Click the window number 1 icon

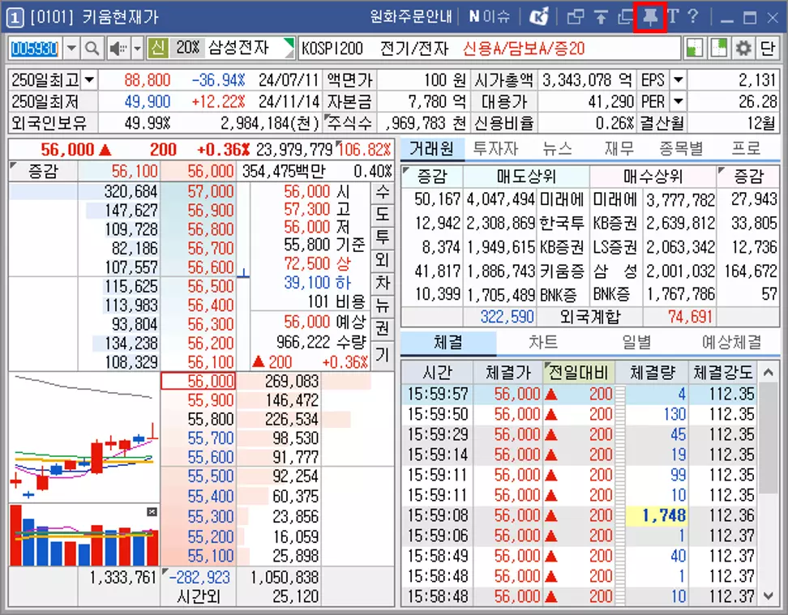coord(15,18)
